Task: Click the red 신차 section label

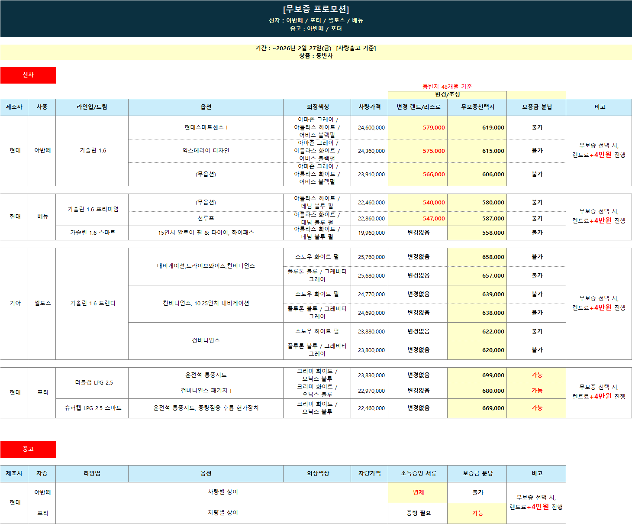Action: click(28, 75)
